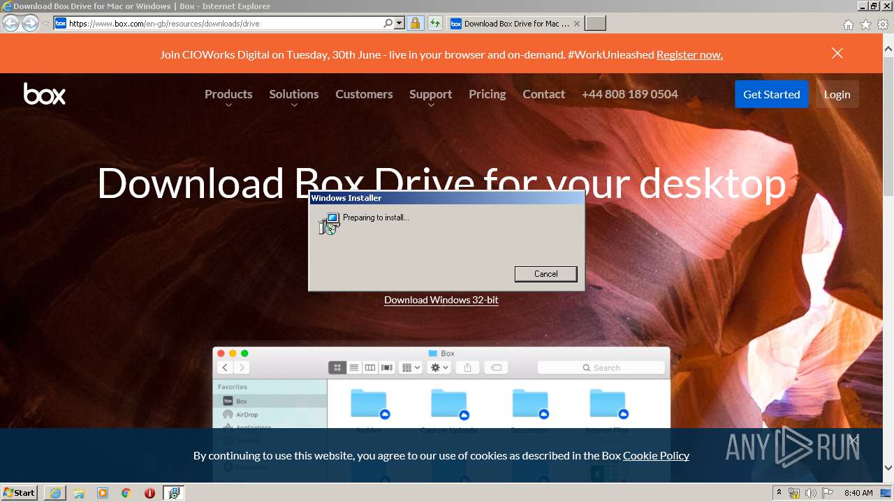
Task: Expand the Solutions menu
Action: pyautogui.click(x=294, y=94)
